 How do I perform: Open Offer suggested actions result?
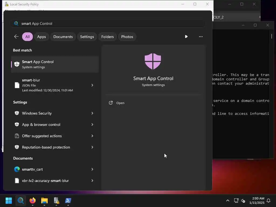tap(55, 136)
